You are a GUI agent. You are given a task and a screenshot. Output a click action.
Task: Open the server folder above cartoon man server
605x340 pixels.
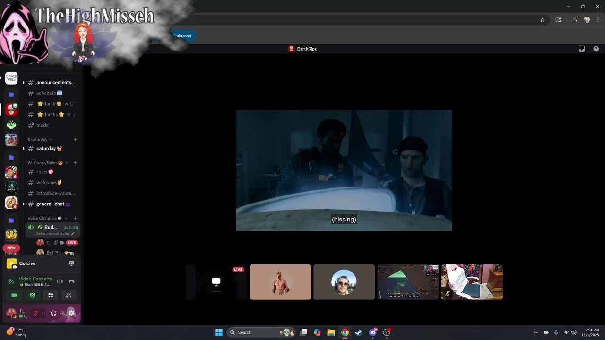coord(11,157)
